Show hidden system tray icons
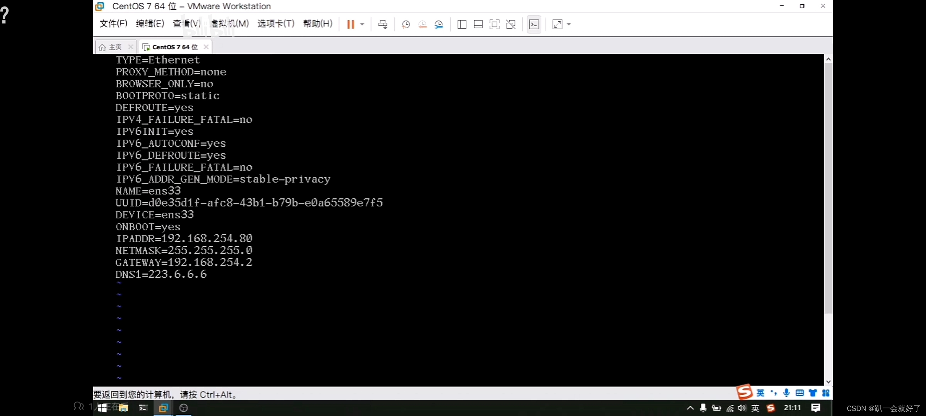 pos(690,408)
